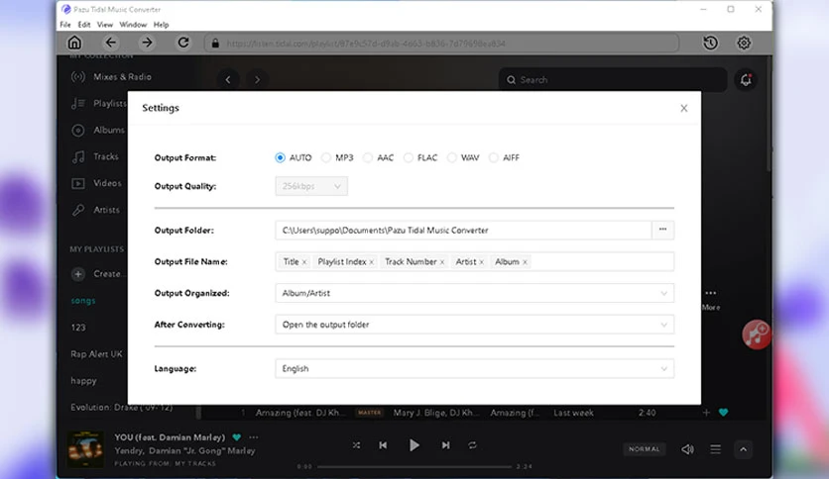The image size is (829, 479).
Task: Remove Title tag from output file name
Action: (x=304, y=262)
